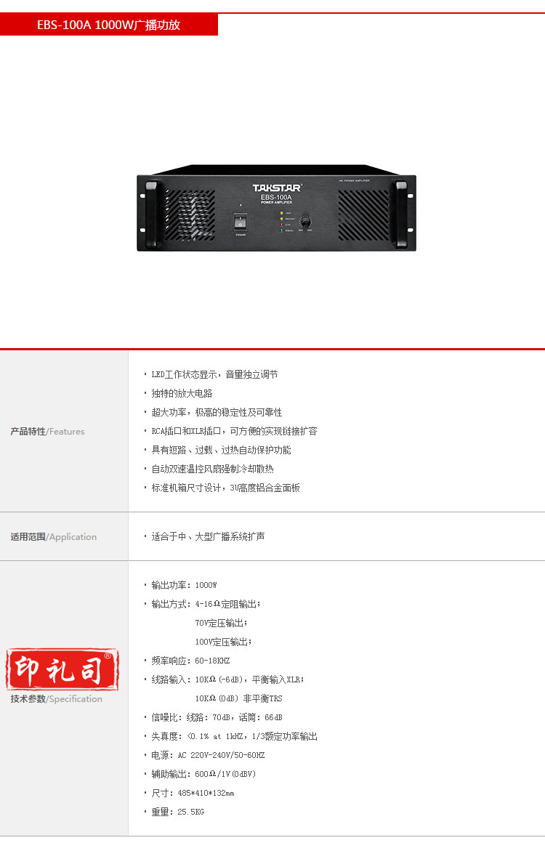Screen dimensions: 545x851
Task: Select the 技术参数/Specification section label
Action: (56, 699)
